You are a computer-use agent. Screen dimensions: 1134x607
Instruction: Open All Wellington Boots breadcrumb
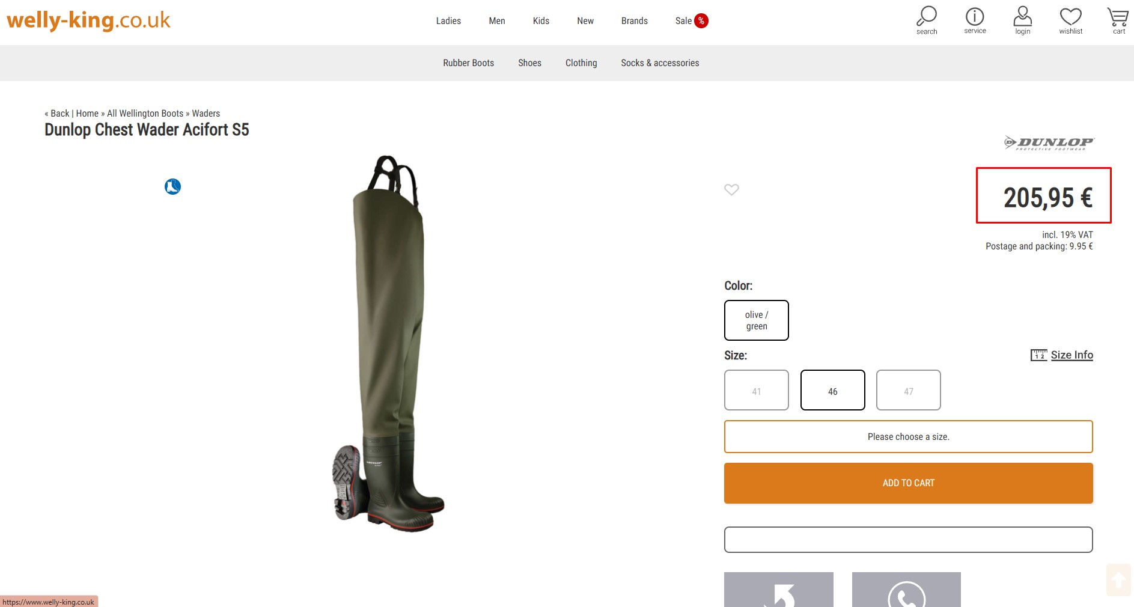click(145, 114)
